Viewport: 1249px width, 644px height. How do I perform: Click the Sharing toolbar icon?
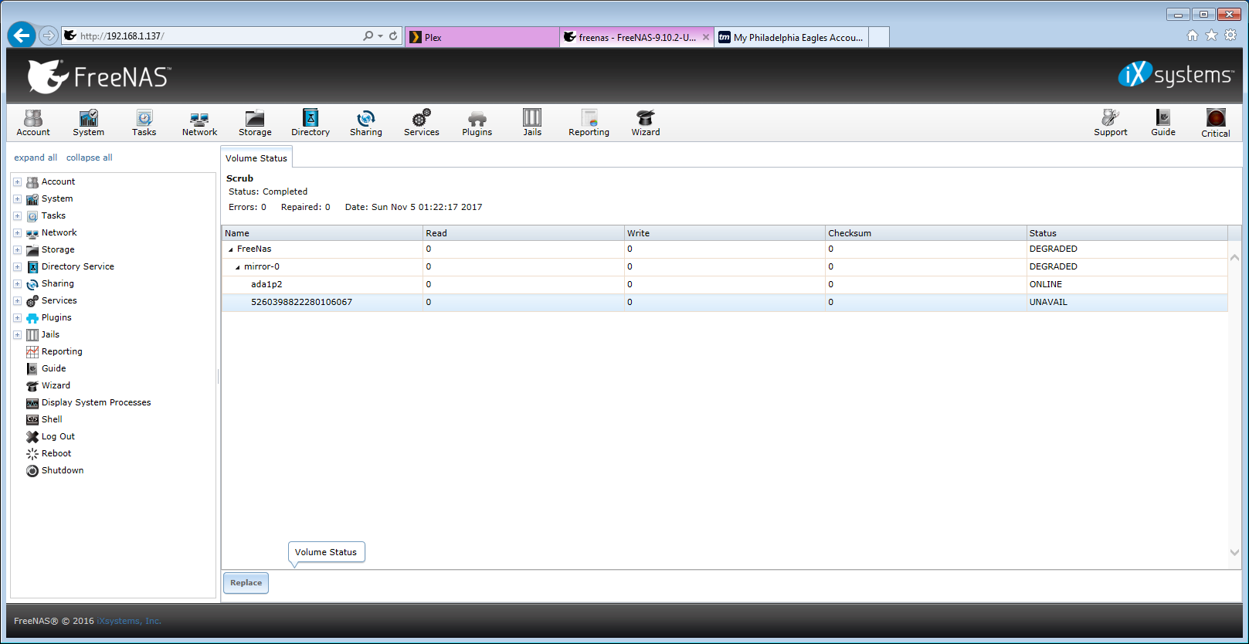pos(366,123)
